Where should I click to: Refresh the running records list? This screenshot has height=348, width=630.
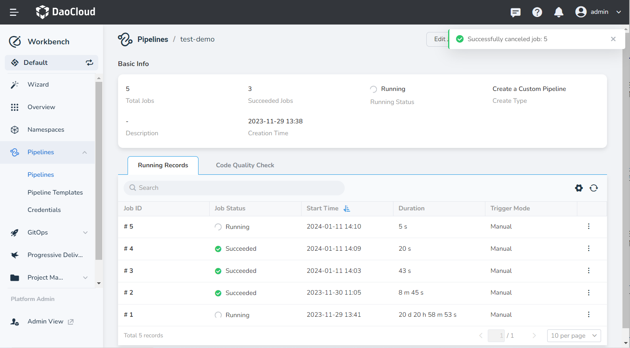click(594, 188)
